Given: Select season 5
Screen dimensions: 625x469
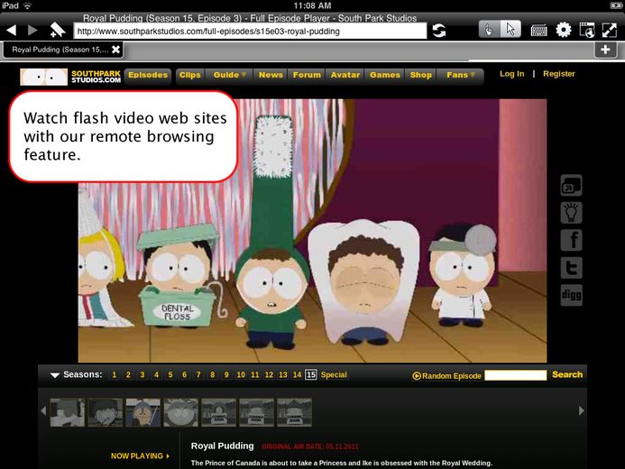Looking at the screenshot, I should click(x=170, y=375).
